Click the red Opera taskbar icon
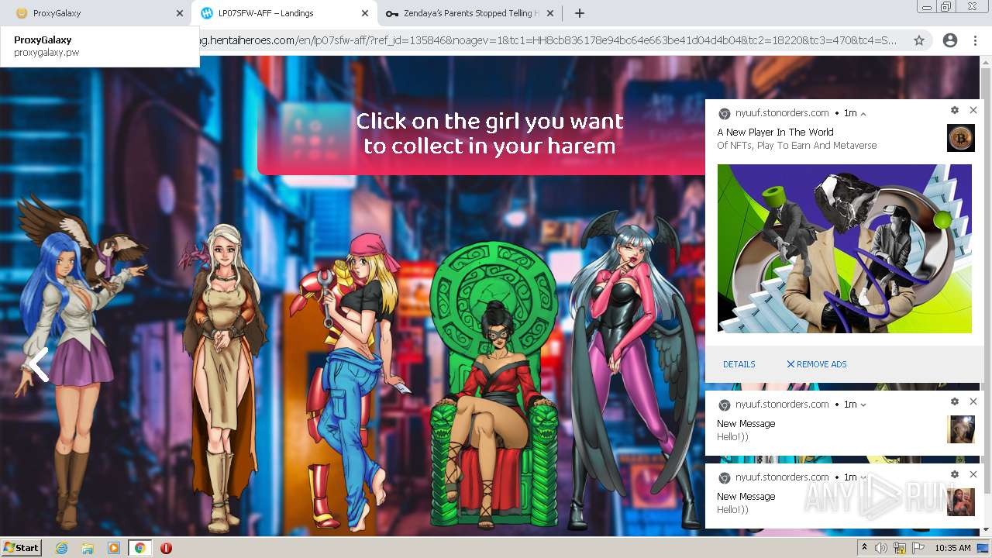The width and height of the screenshot is (992, 558). tap(166, 548)
